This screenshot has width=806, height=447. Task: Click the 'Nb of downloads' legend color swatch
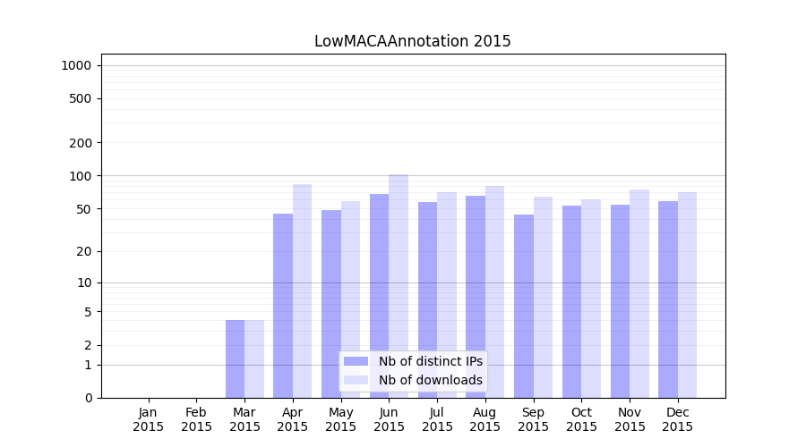coord(356,380)
